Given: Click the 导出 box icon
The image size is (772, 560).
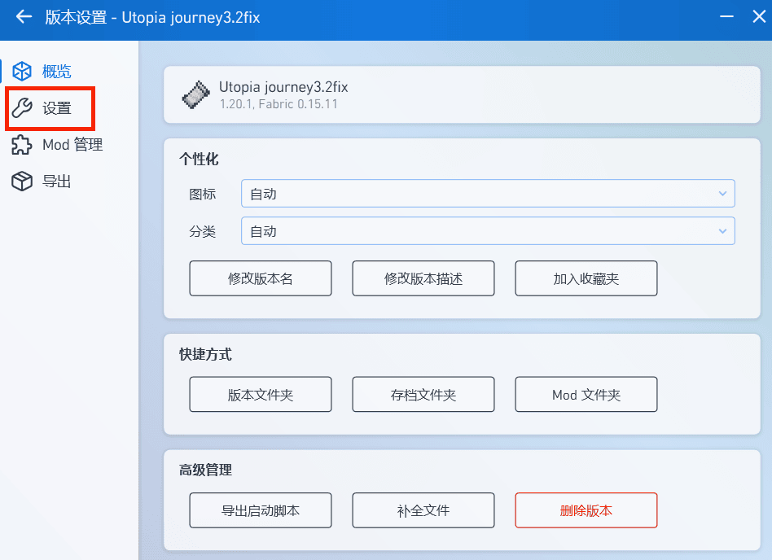Looking at the screenshot, I should [22, 181].
